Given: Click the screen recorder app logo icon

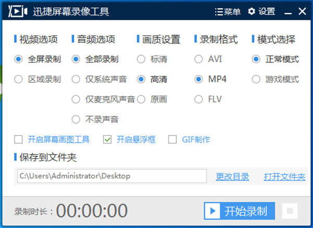Looking at the screenshot, I should click(18, 11).
